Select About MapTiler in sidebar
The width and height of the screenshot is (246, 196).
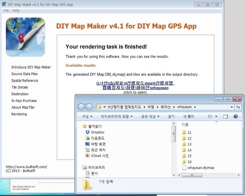point(23,108)
